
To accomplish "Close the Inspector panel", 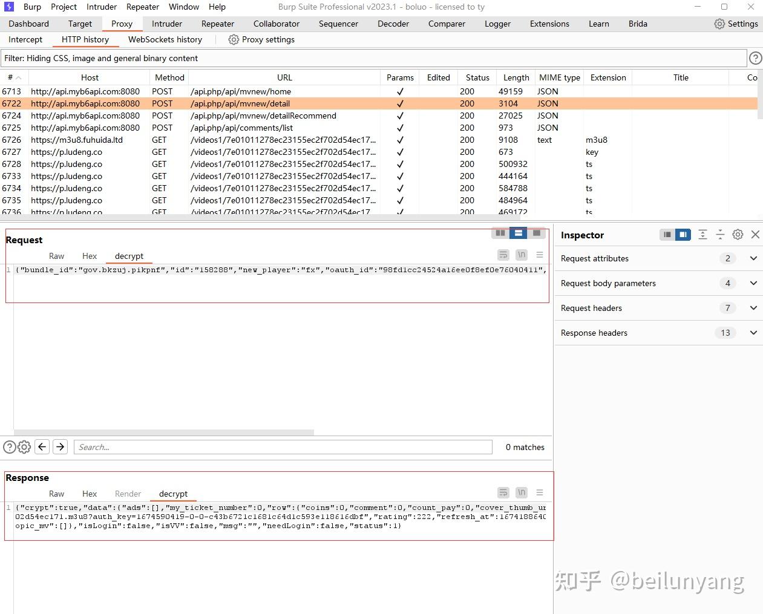I will (x=755, y=235).
